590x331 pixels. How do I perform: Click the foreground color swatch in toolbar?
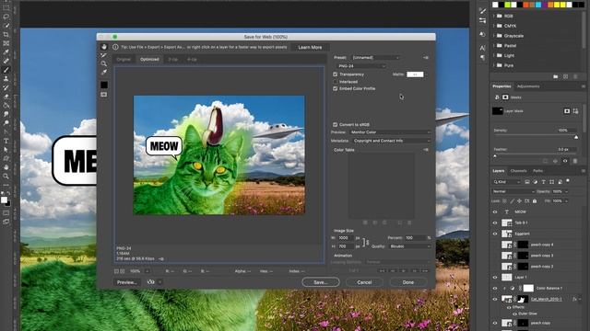point(4,200)
